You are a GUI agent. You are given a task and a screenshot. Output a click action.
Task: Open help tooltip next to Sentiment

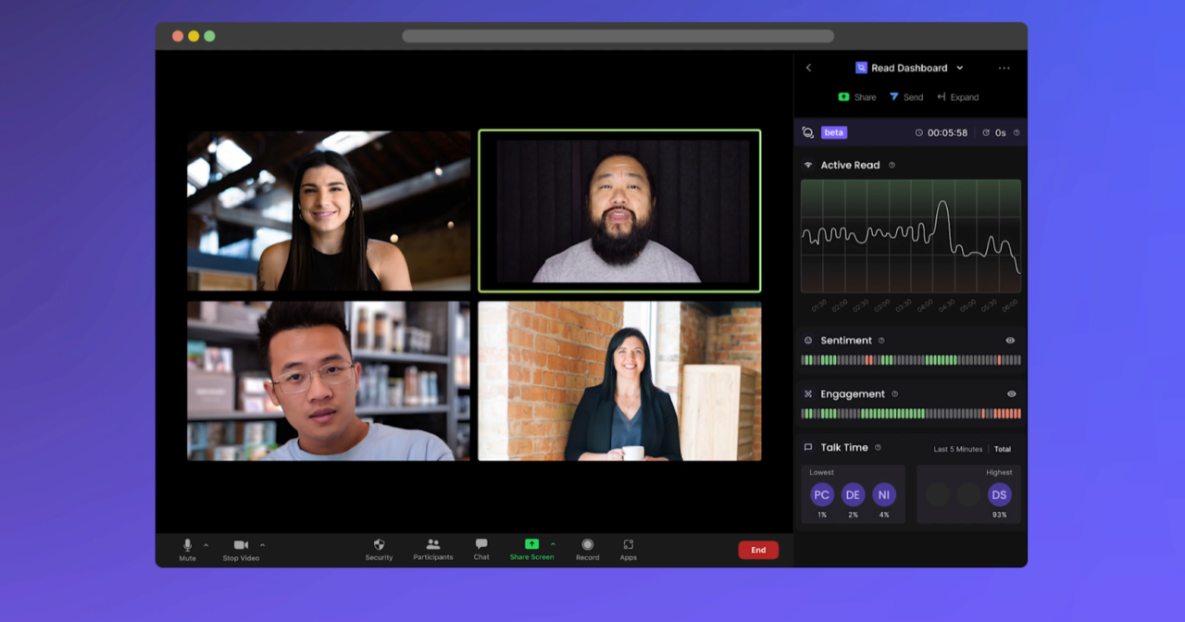click(x=881, y=341)
